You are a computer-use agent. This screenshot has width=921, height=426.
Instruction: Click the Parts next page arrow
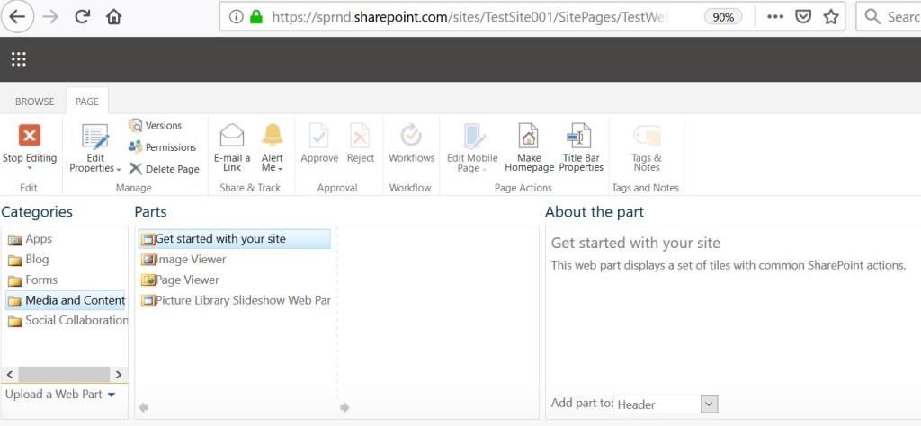(344, 407)
